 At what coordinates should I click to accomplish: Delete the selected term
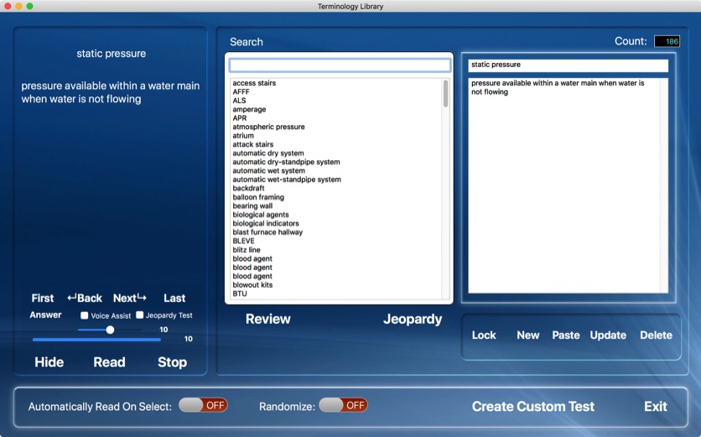tap(656, 335)
